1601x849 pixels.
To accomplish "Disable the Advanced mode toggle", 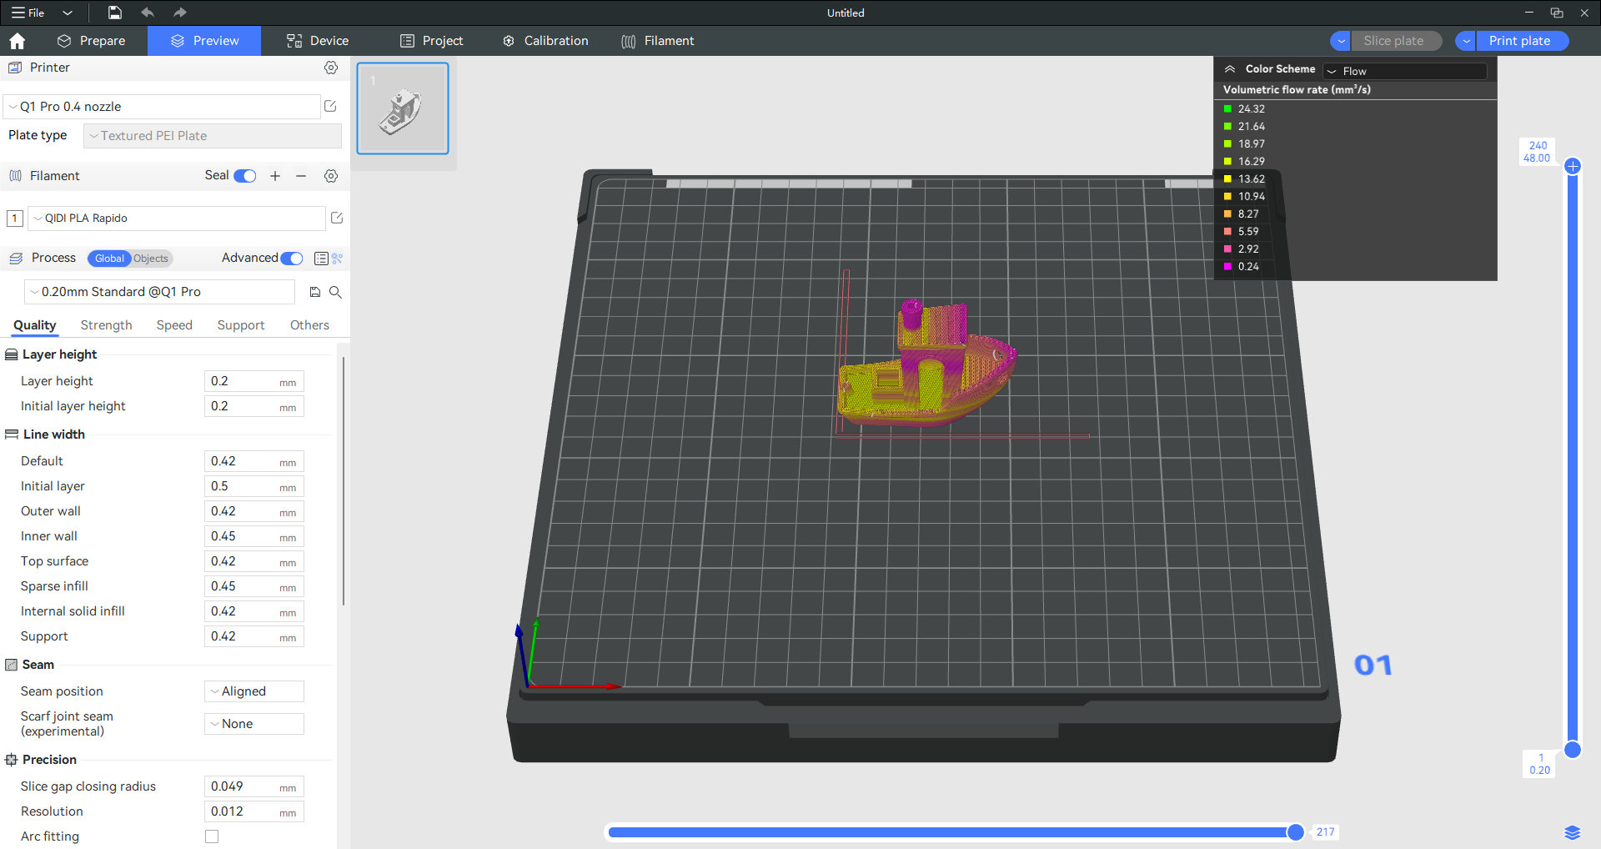I will (292, 259).
